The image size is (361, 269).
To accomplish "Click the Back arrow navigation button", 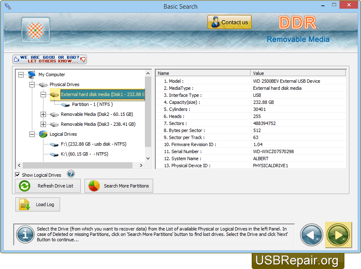I will (x=311, y=235).
